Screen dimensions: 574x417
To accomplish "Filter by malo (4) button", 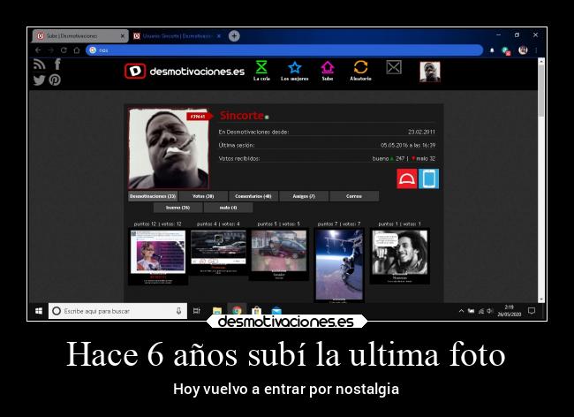I will click(228, 208).
